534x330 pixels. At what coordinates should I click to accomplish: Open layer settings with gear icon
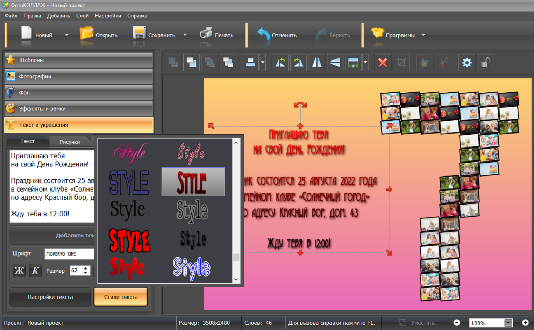(x=467, y=63)
